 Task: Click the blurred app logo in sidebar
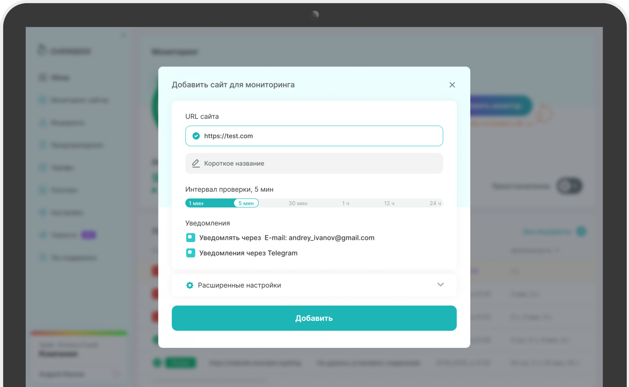tap(42, 50)
